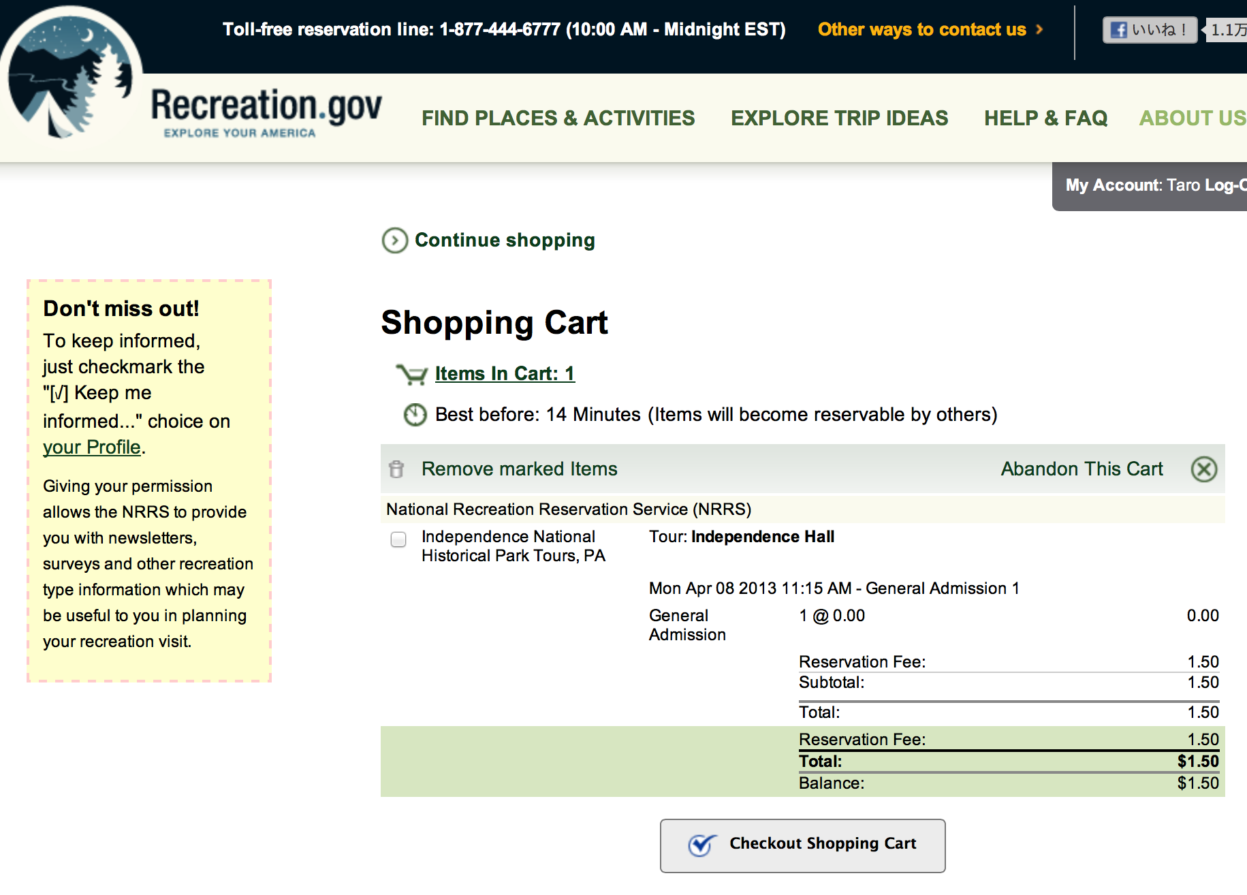Screen dimensions: 1247x895
Task: Click the clock icon next to Best before
Action: point(415,414)
